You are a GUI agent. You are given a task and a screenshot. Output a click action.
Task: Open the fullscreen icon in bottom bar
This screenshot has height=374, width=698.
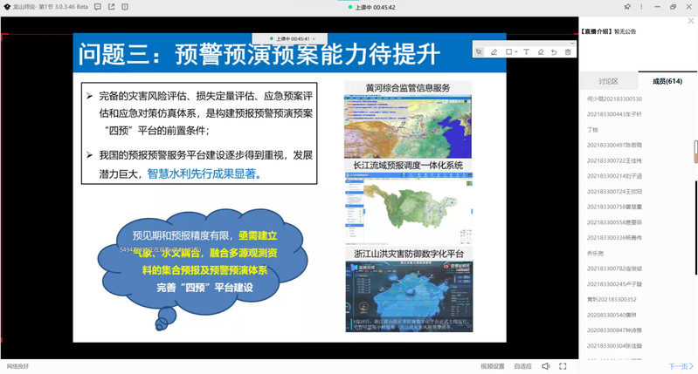(x=564, y=366)
